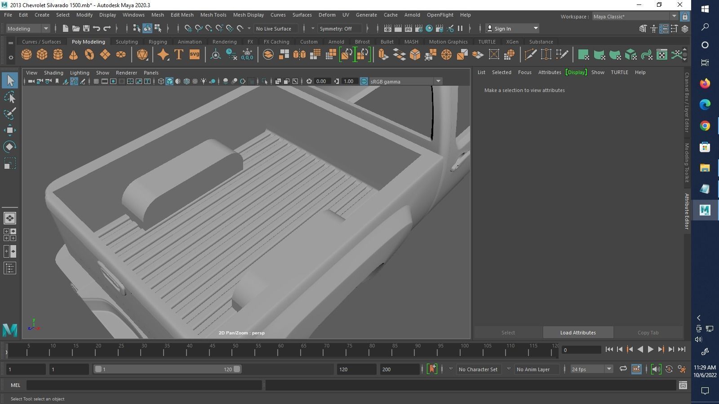The width and height of the screenshot is (719, 404).
Task: Activate the Rotate tool in the toolbox
Action: pos(9,147)
